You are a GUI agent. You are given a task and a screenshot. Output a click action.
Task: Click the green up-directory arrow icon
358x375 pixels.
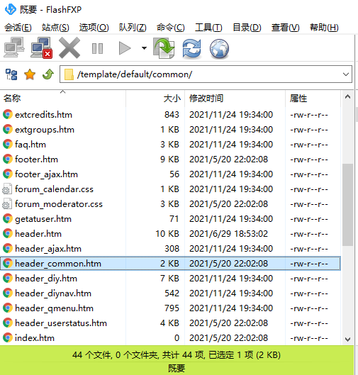coord(48,74)
